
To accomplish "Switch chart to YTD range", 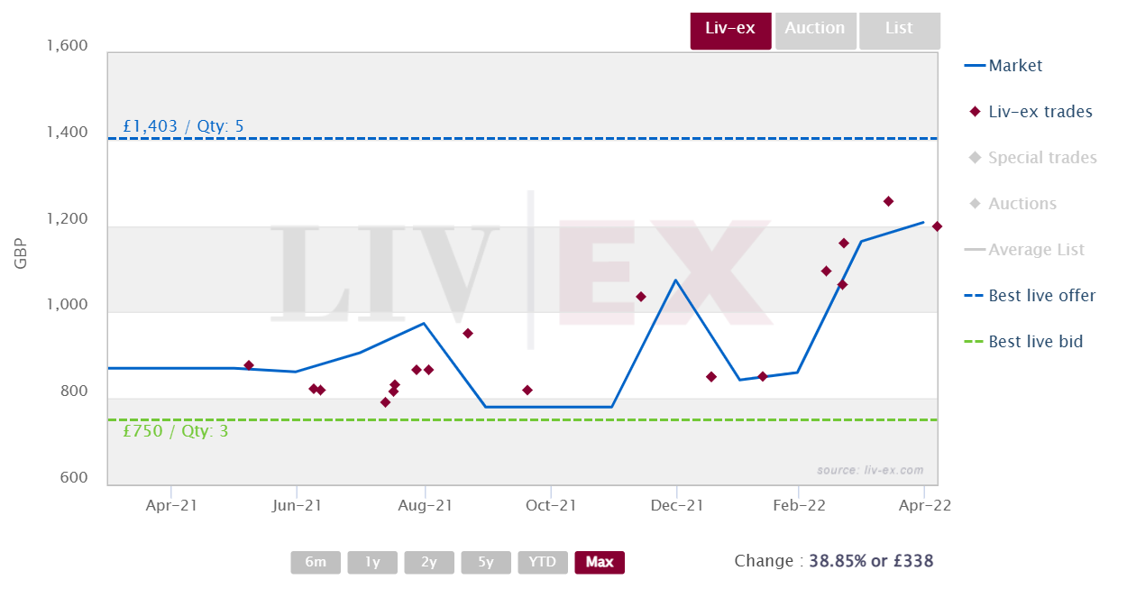I will tap(543, 562).
